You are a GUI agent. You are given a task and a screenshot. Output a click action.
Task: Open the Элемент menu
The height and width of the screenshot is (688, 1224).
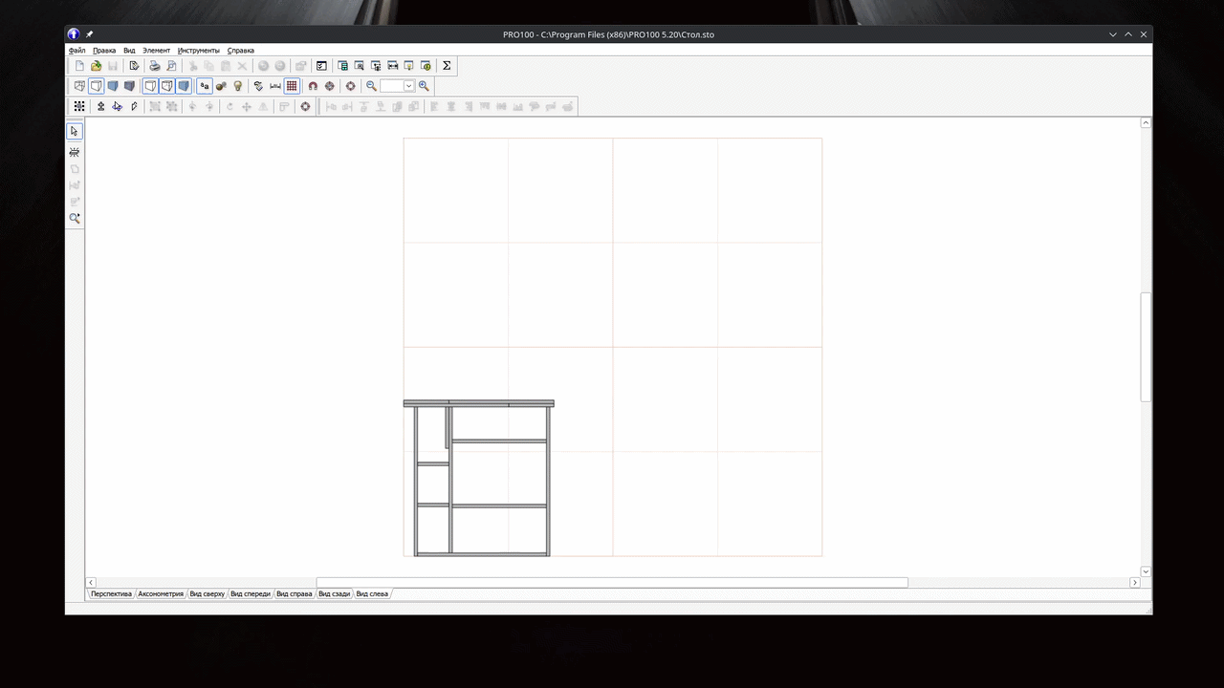coord(156,50)
